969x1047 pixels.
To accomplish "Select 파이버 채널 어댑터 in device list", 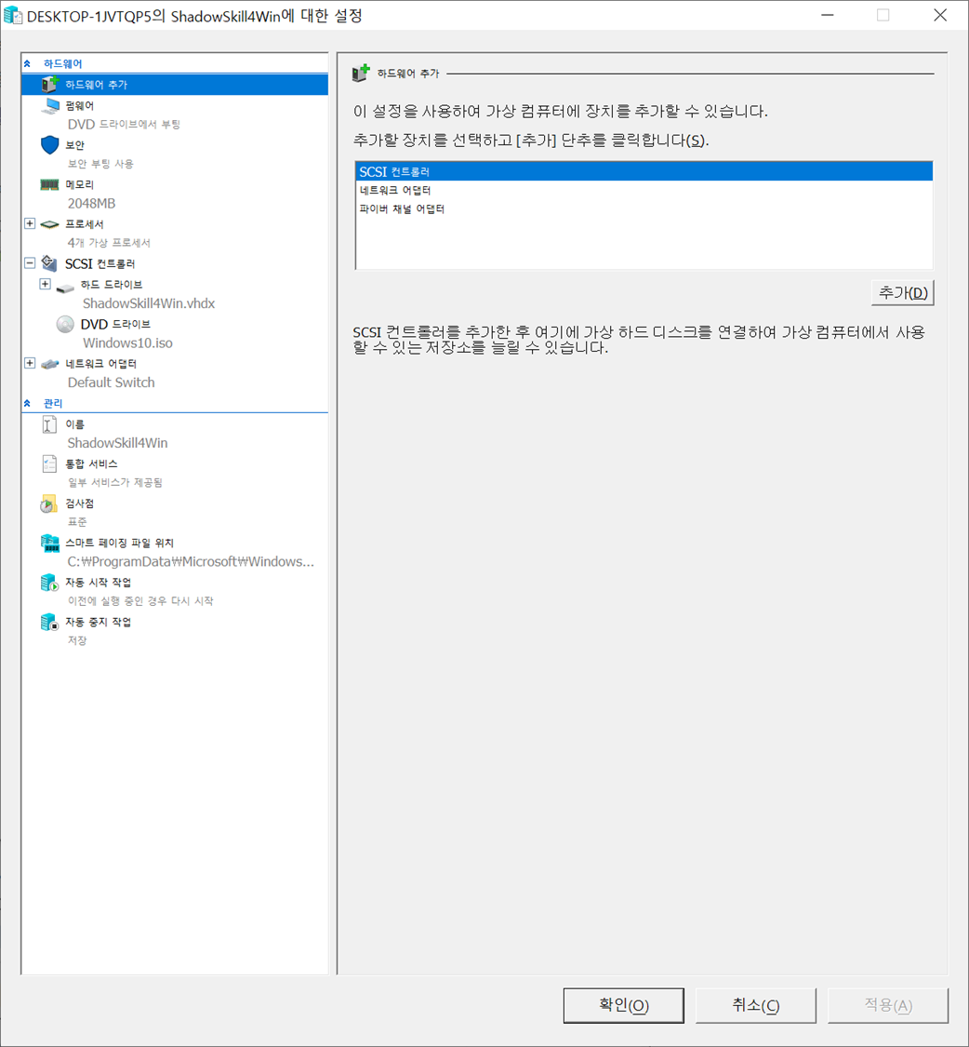I will (644, 209).
